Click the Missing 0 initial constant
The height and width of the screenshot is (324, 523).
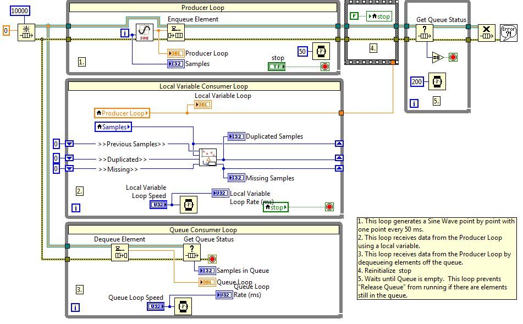[56, 168]
